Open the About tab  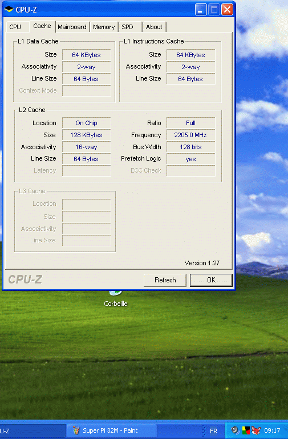coord(154,27)
